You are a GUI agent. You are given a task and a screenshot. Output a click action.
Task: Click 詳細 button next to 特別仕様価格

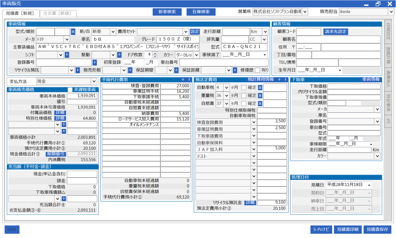(x=60, y=118)
